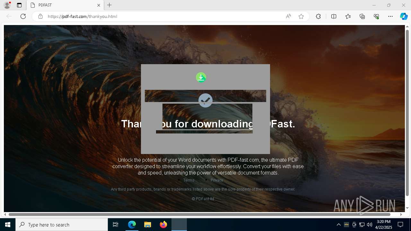The width and height of the screenshot is (411, 231).
Task: Open File Explorer from taskbar
Action: [x=147, y=225]
